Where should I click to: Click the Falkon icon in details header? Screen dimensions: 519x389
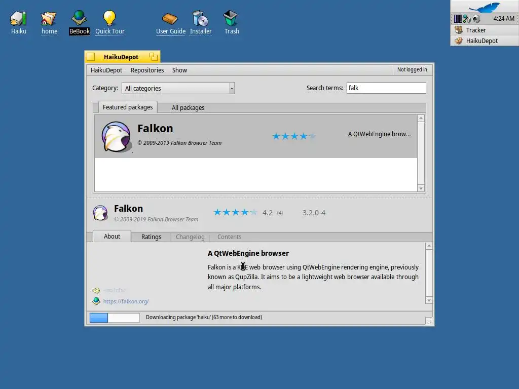(100, 213)
